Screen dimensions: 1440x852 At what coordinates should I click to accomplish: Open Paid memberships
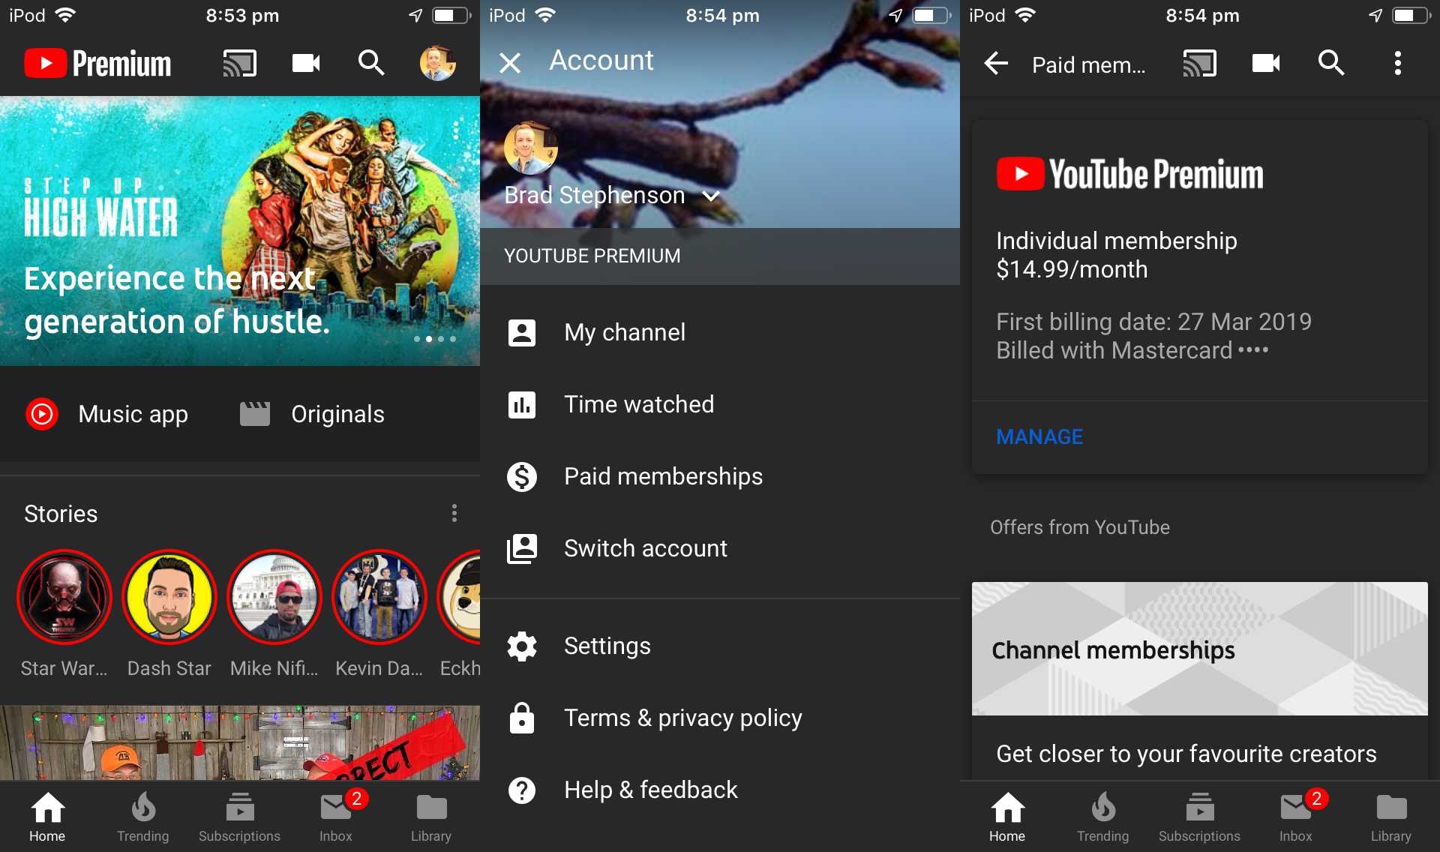pos(720,476)
